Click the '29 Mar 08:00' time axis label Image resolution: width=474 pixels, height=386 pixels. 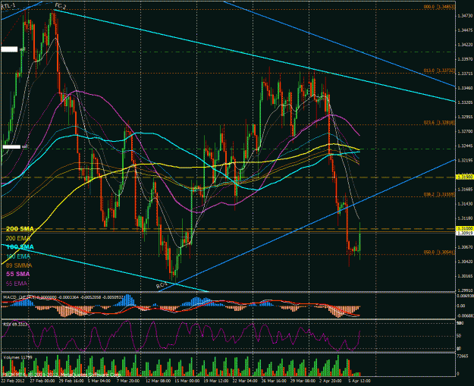click(x=303, y=381)
